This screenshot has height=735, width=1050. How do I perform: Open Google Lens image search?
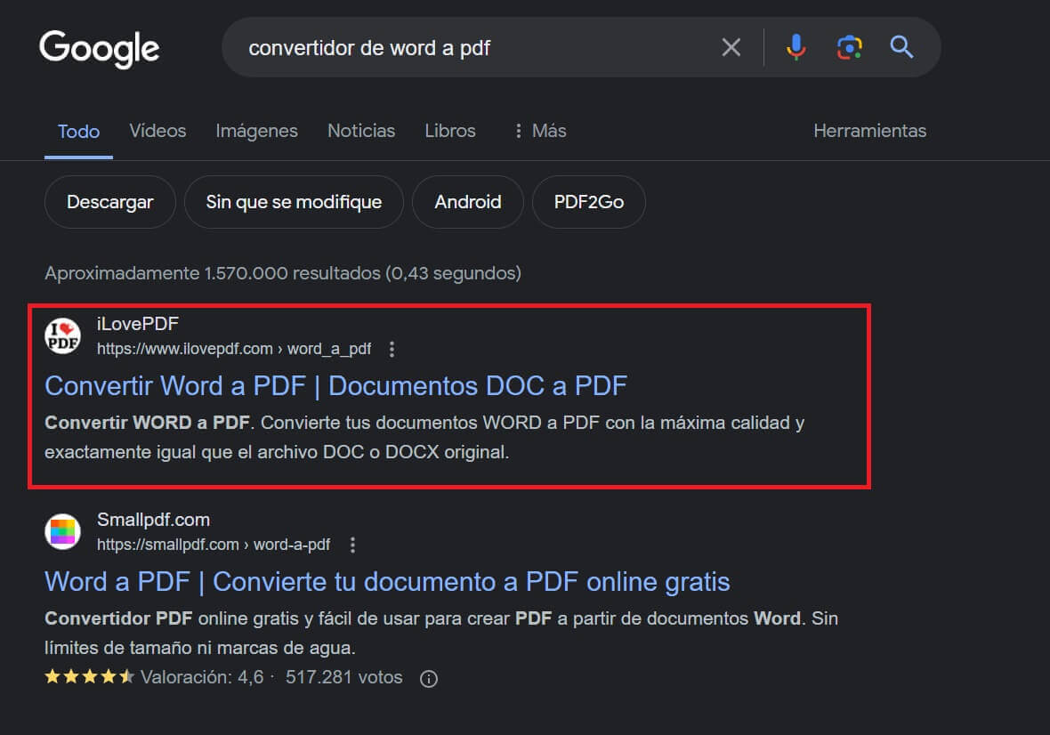(849, 47)
